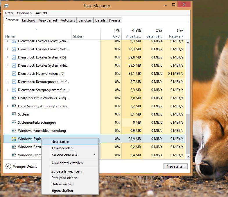Sort by the Status column header
228x197 pixels.
coord(86,33)
